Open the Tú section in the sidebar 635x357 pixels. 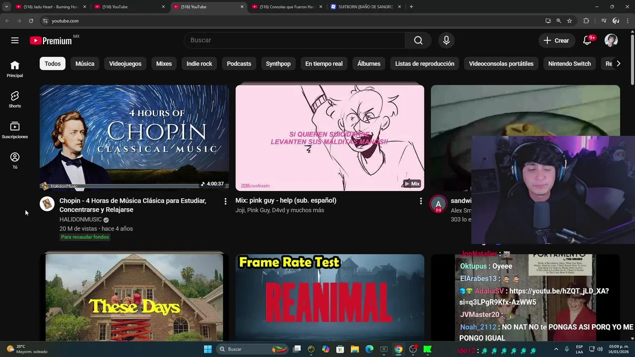click(x=15, y=161)
